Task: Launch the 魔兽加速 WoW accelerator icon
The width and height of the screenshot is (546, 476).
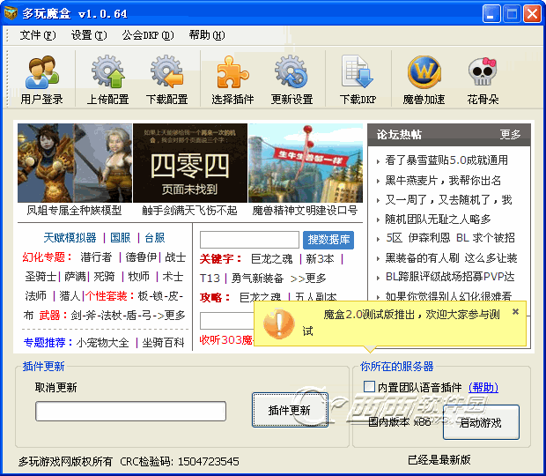Action: coord(424,79)
